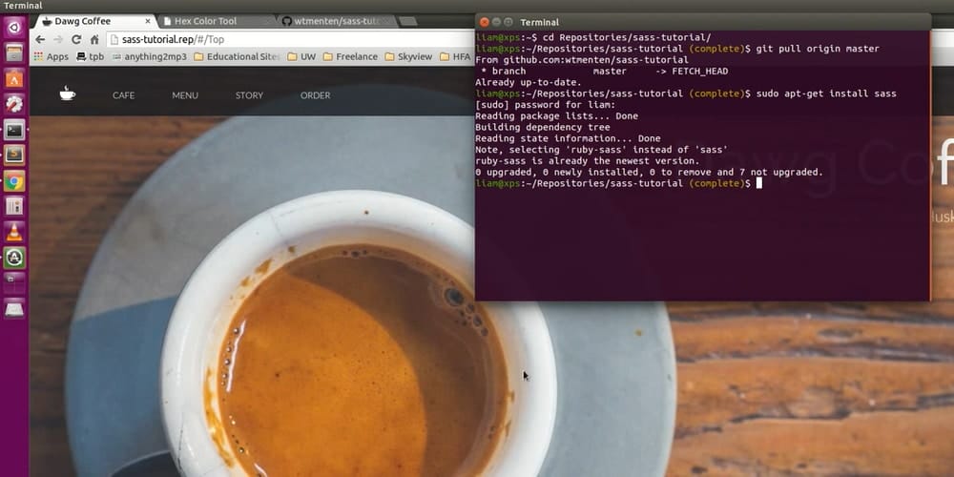Expand the Skyview bookmark folder
Viewport: 954px width, 477px height.
[x=409, y=56]
